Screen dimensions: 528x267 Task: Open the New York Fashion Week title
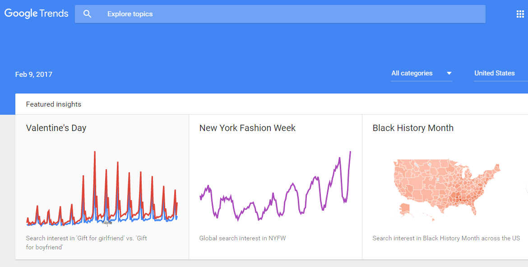(247, 128)
